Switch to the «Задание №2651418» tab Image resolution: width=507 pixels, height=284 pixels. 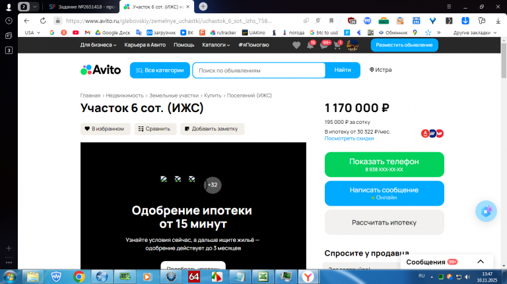(x=82, y=7)
